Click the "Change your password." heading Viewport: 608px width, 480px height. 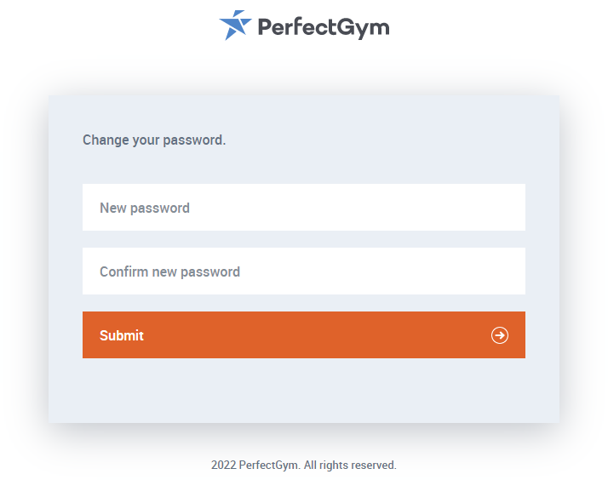tap(154, 140)
